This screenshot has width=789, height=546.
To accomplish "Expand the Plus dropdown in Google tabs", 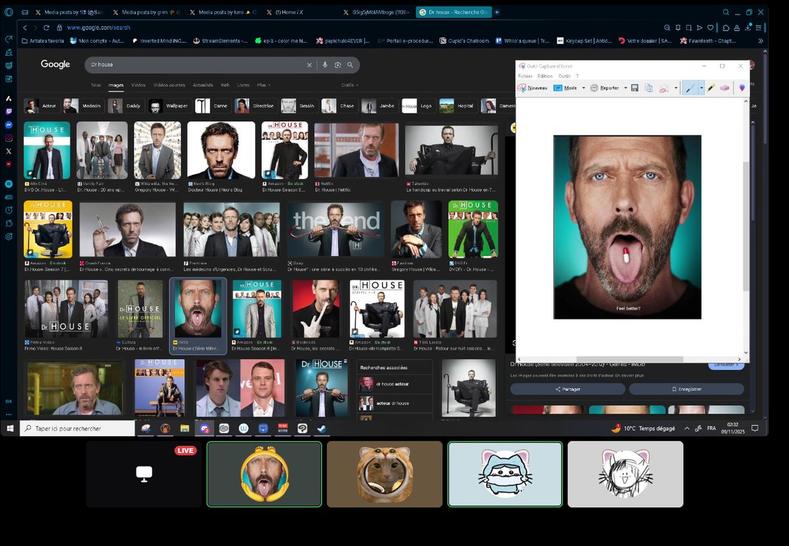I will (x=264, y=85).
